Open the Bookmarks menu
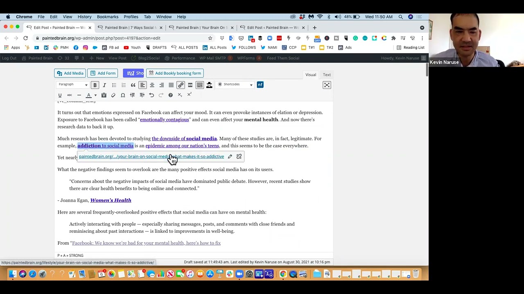This screenshot has width=524, height=294. point(108,17)
